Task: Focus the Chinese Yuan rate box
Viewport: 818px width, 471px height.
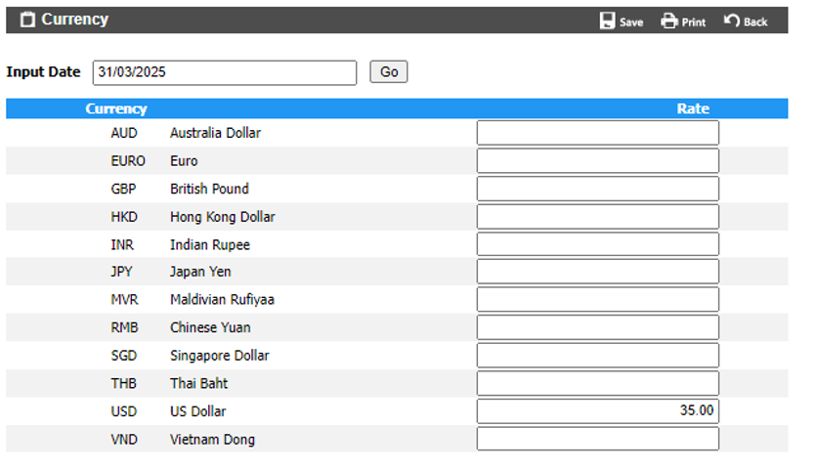Action: tap(597, 327)
